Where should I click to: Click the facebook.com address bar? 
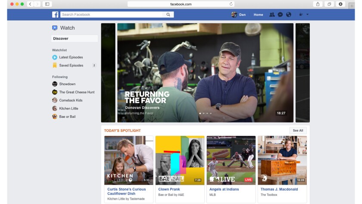[x=181, y=4]
